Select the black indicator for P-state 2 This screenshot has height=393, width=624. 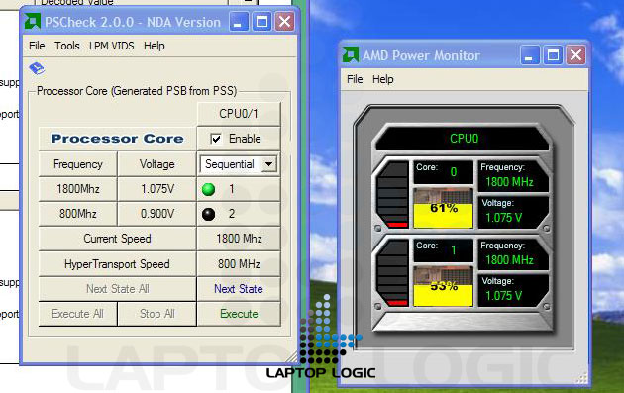click(209, 214)
